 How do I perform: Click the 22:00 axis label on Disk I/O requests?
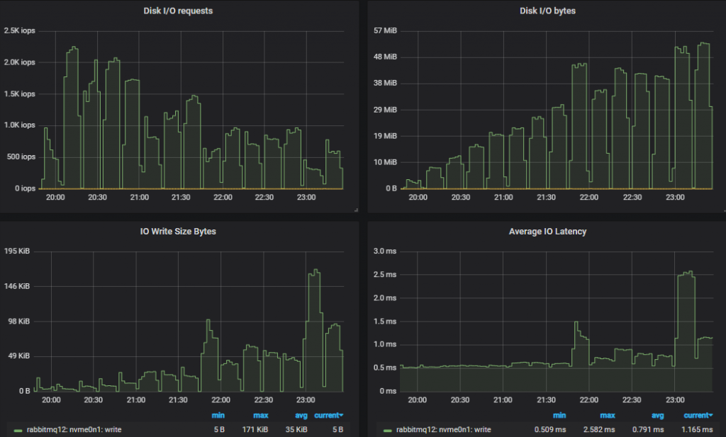(223, 198)
